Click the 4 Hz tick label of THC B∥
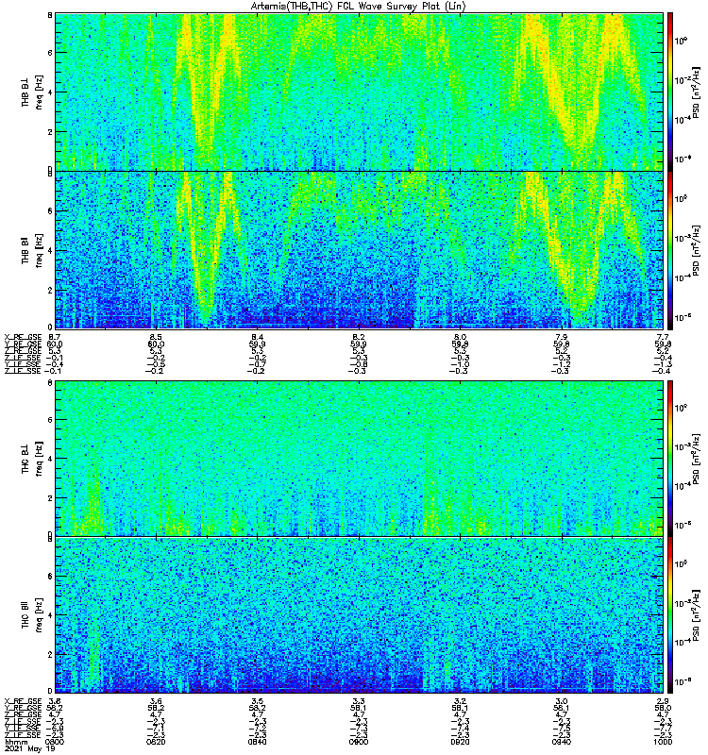 (x=50, y=615)
